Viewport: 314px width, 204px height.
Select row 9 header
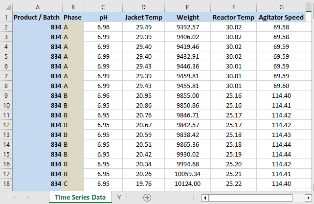click(x=6, y=95)
